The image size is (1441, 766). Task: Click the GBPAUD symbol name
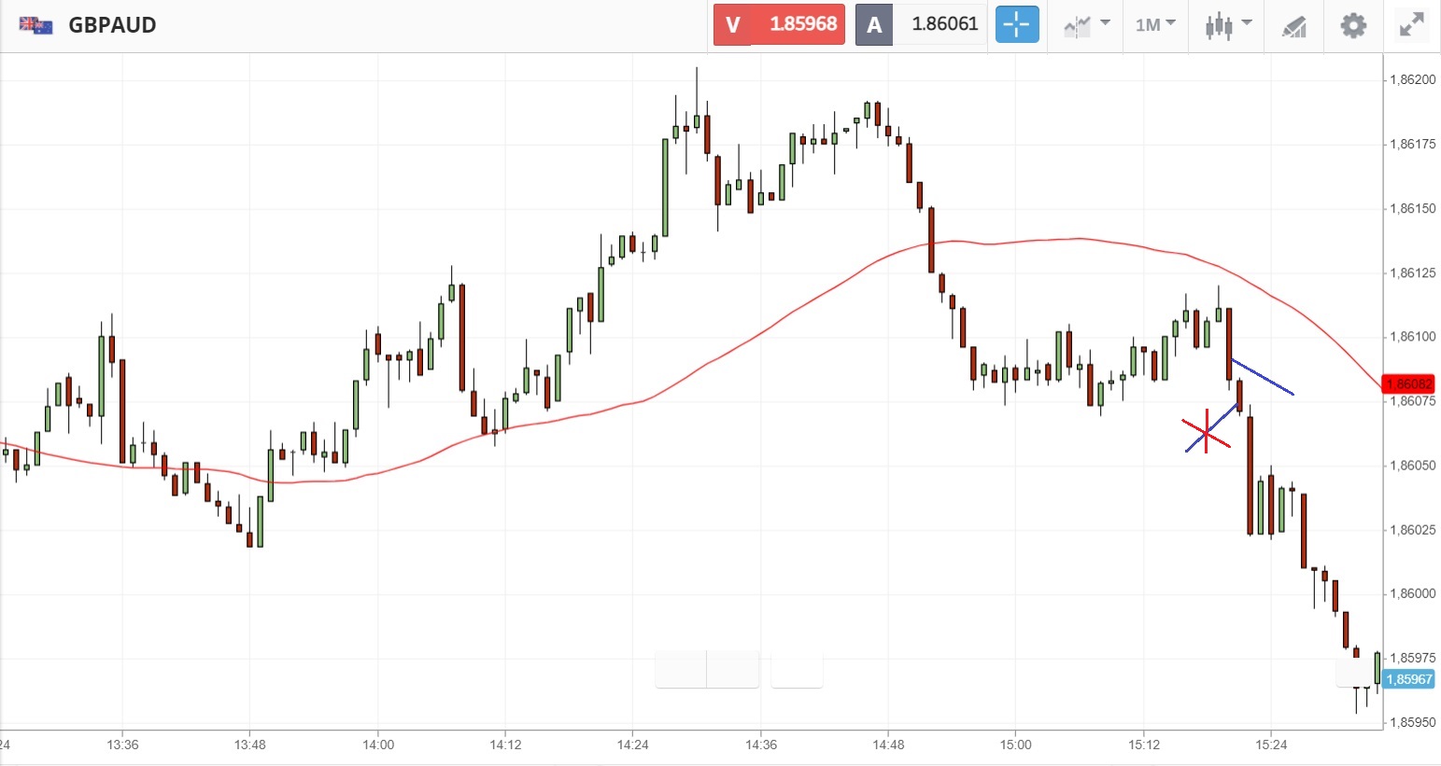112,25
